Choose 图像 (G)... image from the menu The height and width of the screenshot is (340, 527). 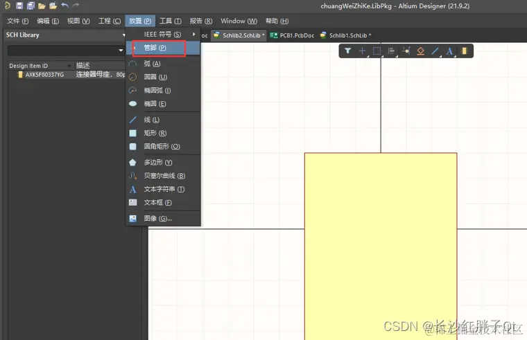163,219
